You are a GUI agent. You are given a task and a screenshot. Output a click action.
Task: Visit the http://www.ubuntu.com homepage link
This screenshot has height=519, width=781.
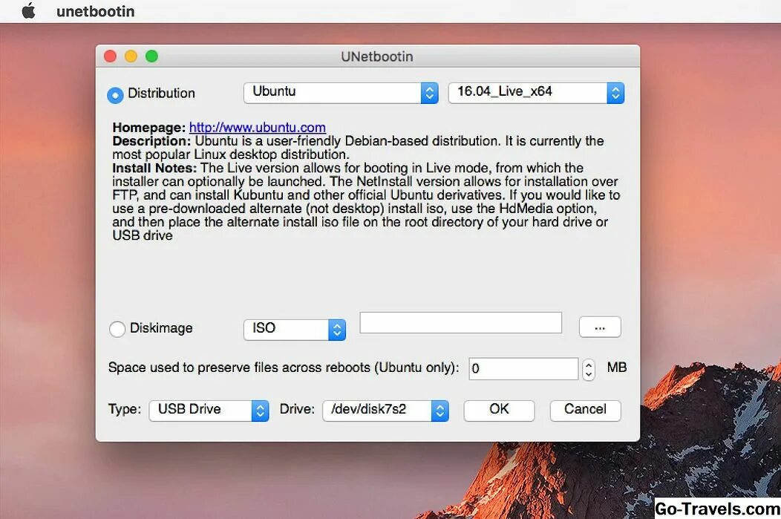click(x=258, y=128)
